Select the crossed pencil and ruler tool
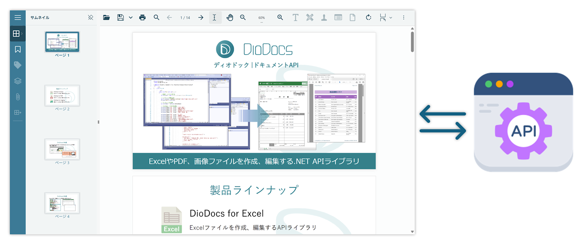 coord(310,18)
